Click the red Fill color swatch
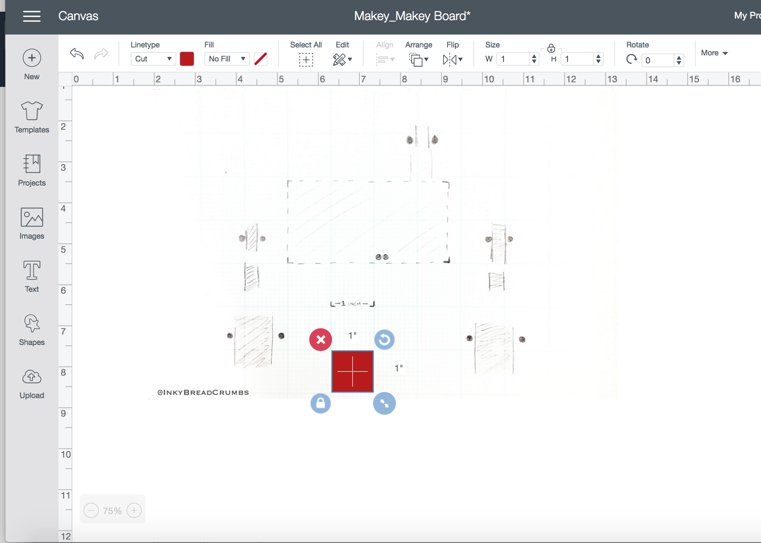761x543 pixels. pyautogui.click(x=261, y=58)
